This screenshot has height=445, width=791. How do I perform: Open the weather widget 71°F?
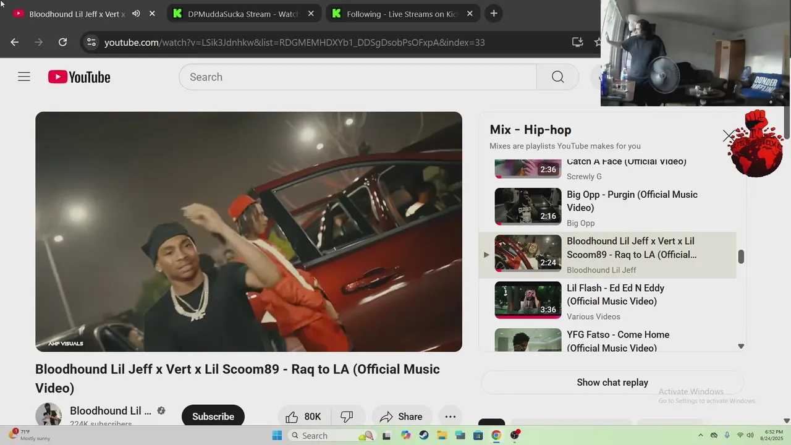point(30,435)
